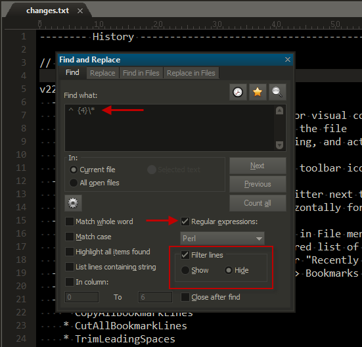Enable the In column checkbox
362x347 pixels.
tap(70, 282)
